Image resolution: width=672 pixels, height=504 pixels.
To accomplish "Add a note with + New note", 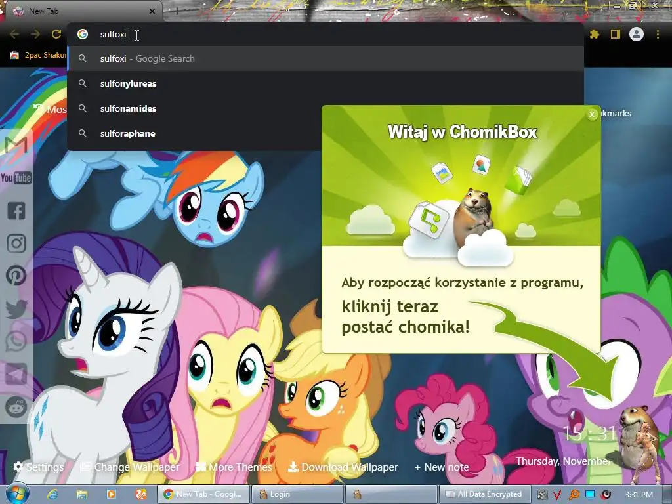I will tap(442, 467).
